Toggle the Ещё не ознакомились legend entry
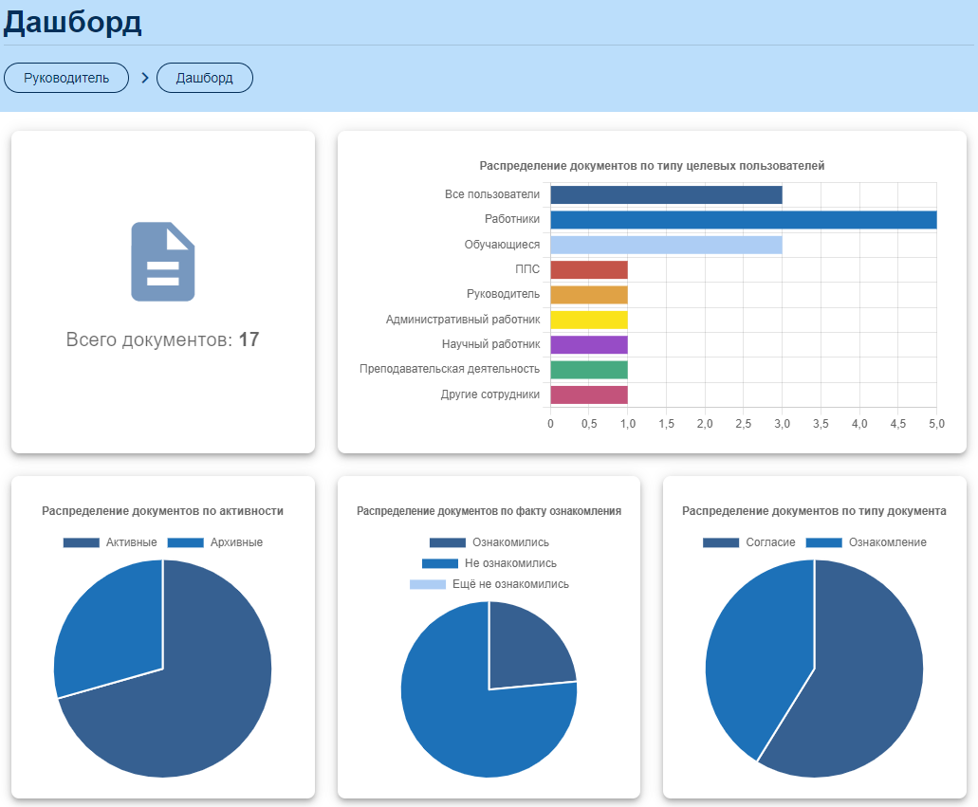 coord(489,584)
